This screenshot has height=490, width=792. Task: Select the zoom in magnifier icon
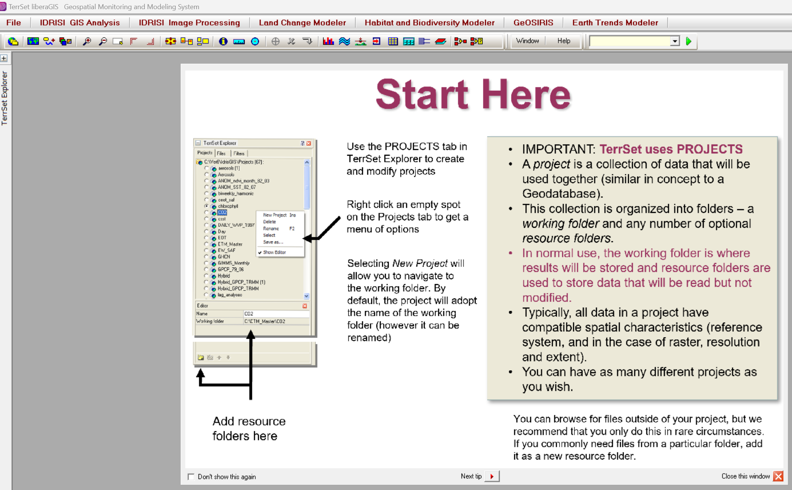[87, 41]
